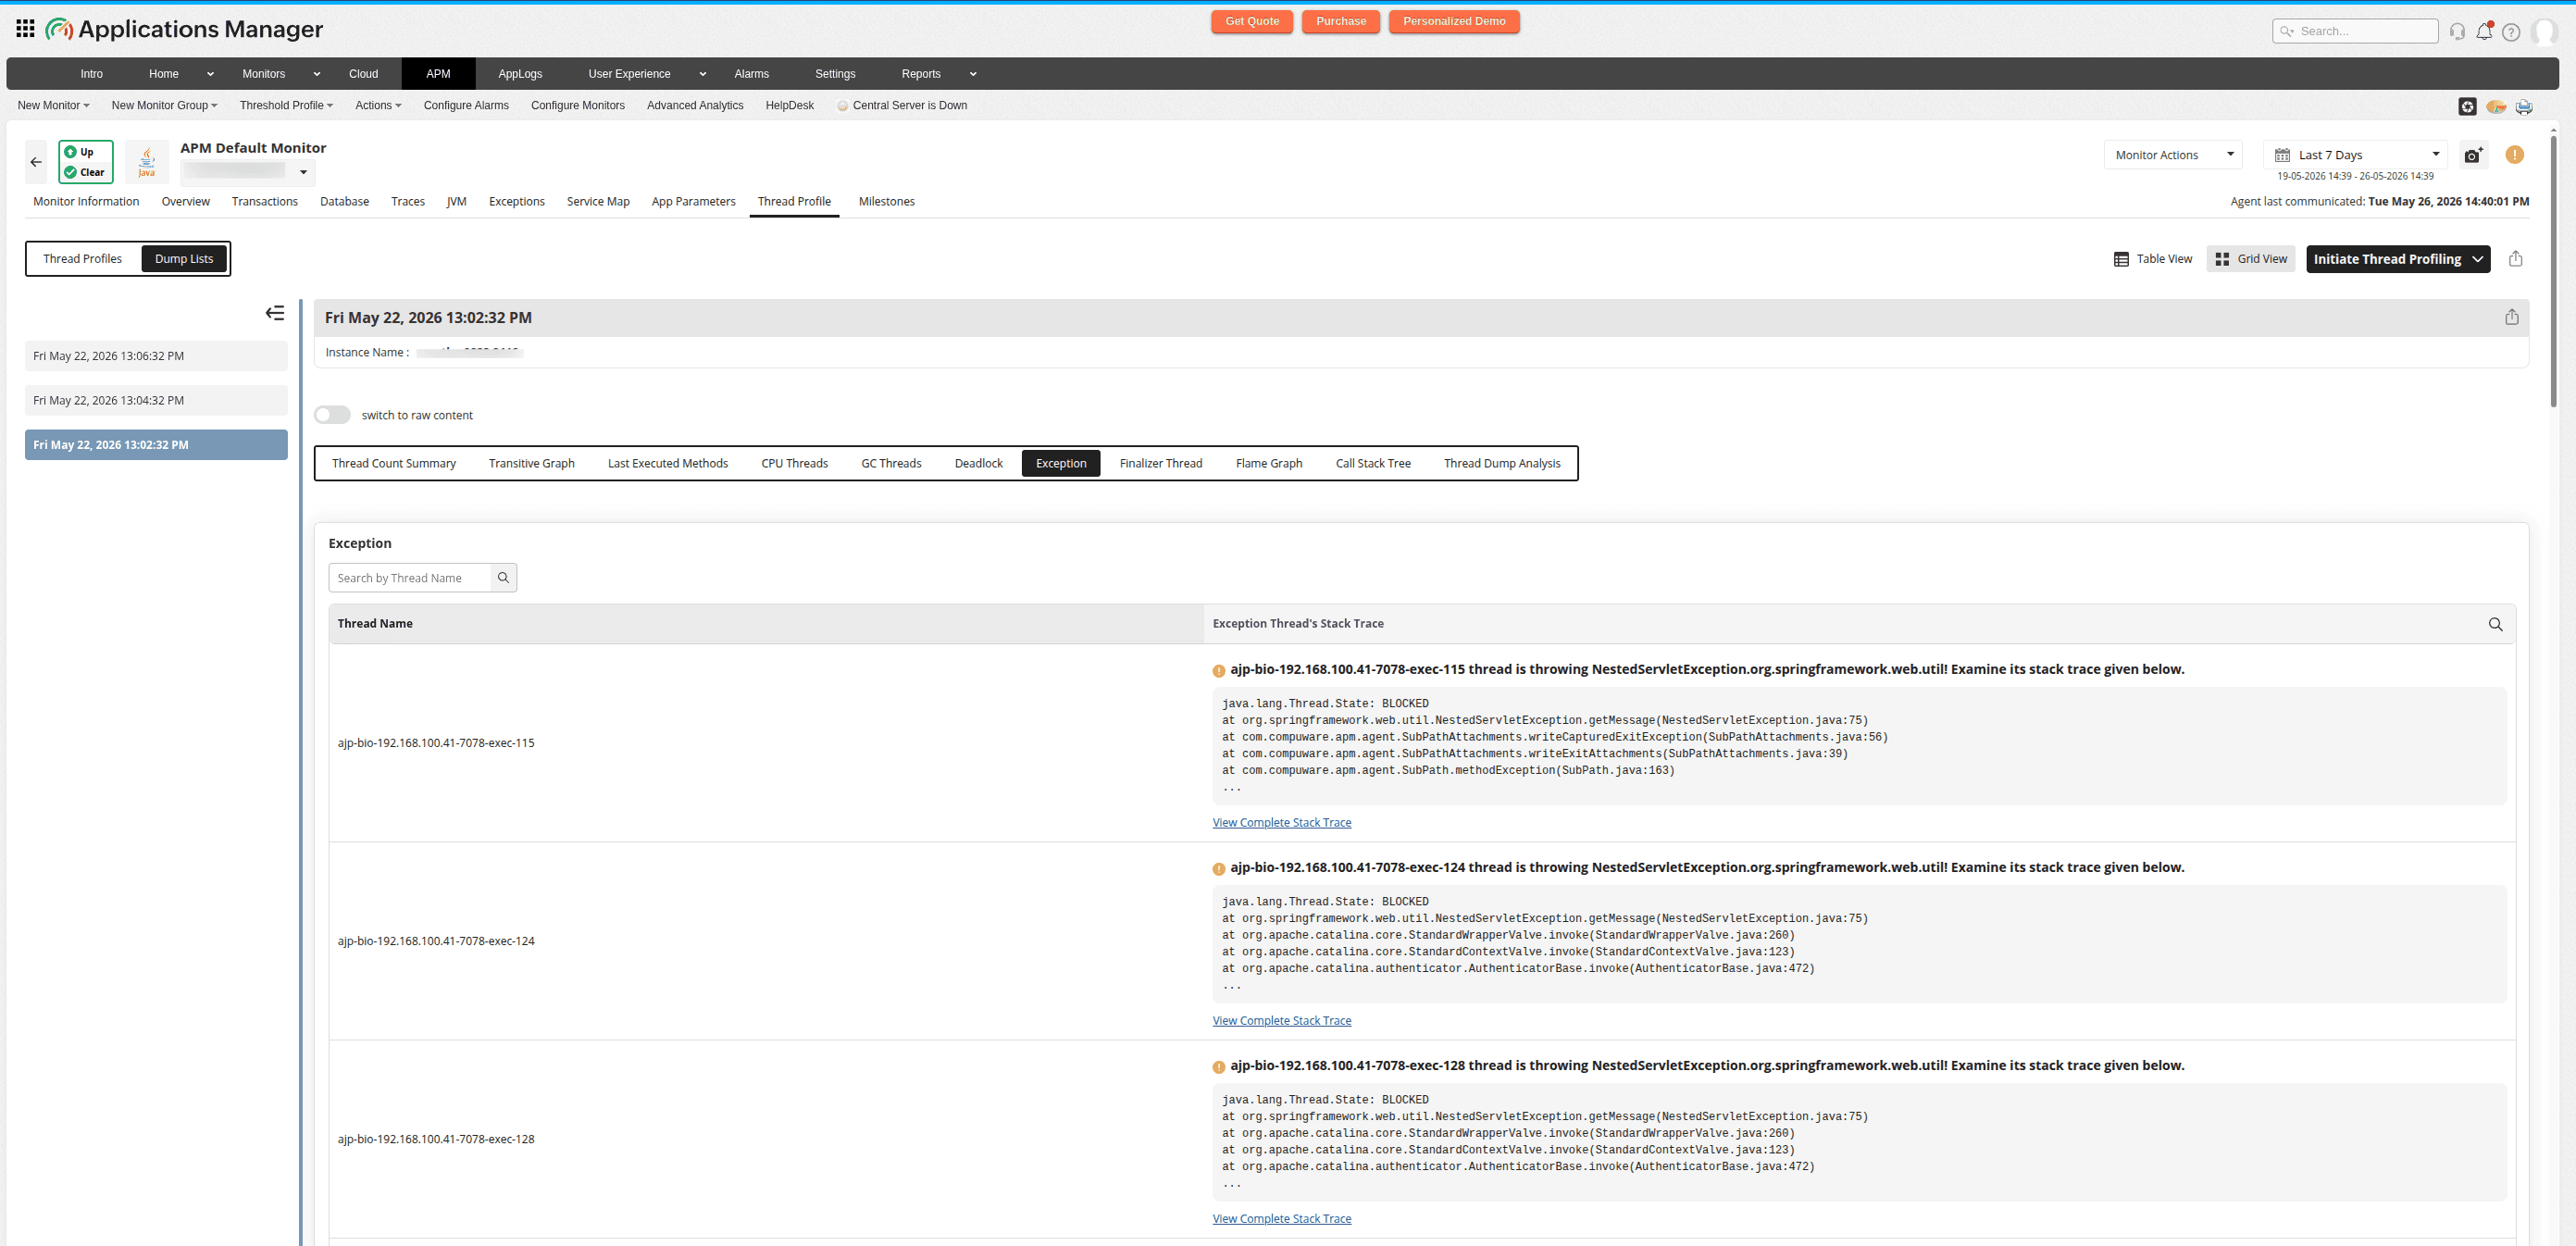Click the Get Quote button
2576x1246 pixels.
1252,22
